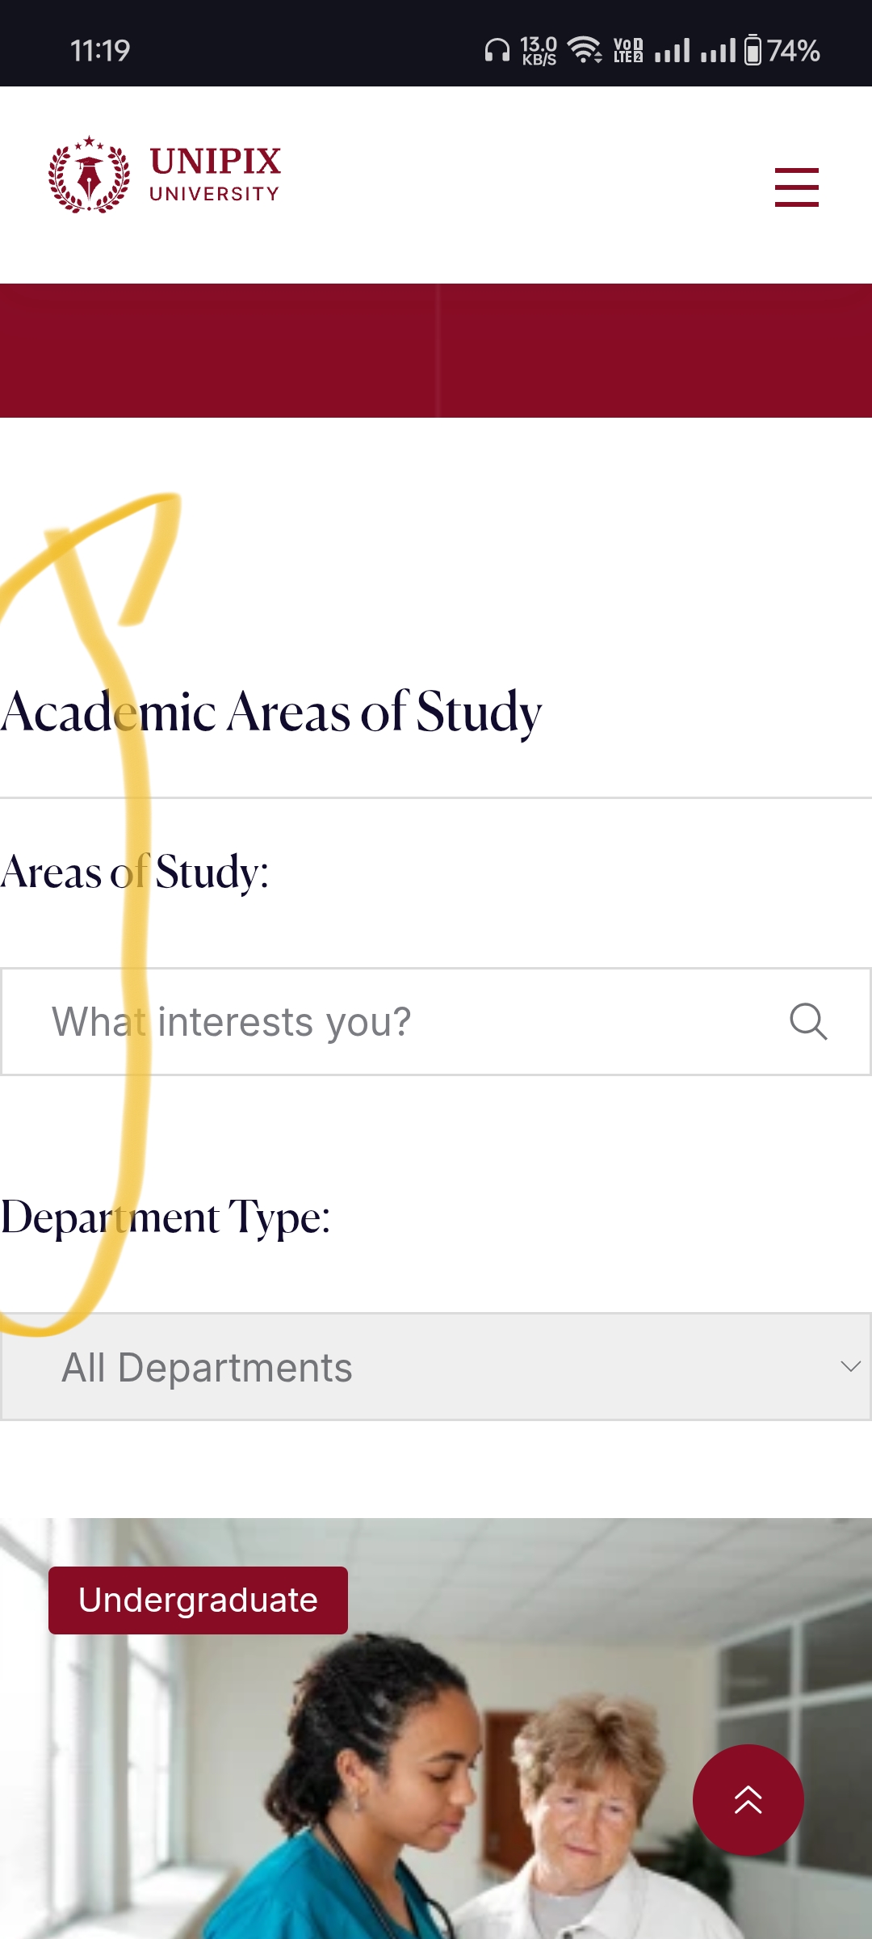Tap the left half of maroon banner
872x1939 pixels.
click(x=218, y=351)
